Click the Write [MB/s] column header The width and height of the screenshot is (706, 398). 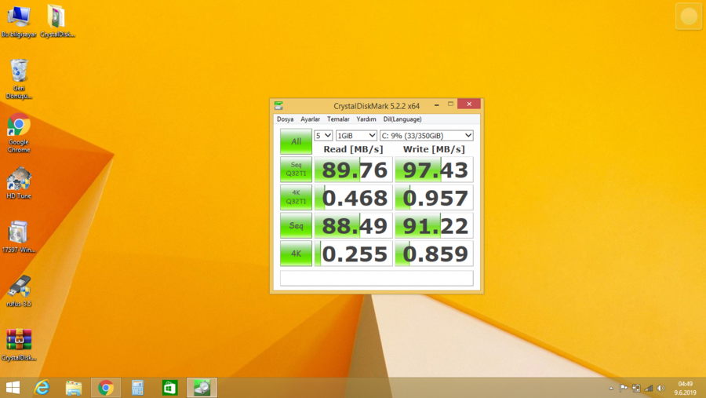pos(434,149)
